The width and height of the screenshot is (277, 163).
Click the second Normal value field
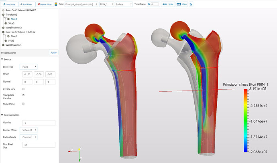(x=39, y=82)
